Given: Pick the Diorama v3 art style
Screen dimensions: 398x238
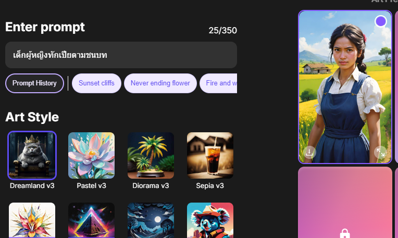Looking at the screenshot, I should [x=151, y=155].
